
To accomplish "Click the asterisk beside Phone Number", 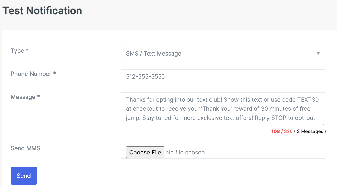I will pyautogui.click(x=54, y=74).
